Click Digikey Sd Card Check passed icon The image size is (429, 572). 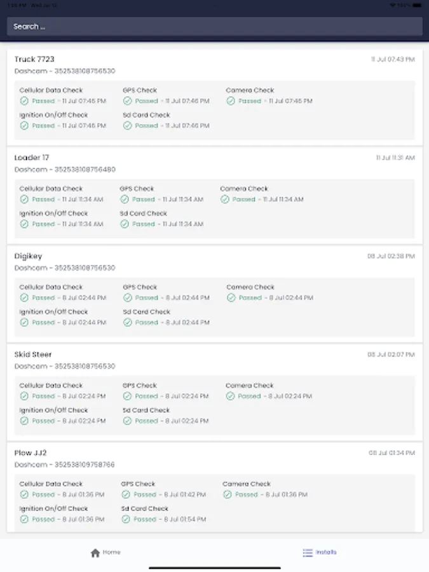(128, 323)
